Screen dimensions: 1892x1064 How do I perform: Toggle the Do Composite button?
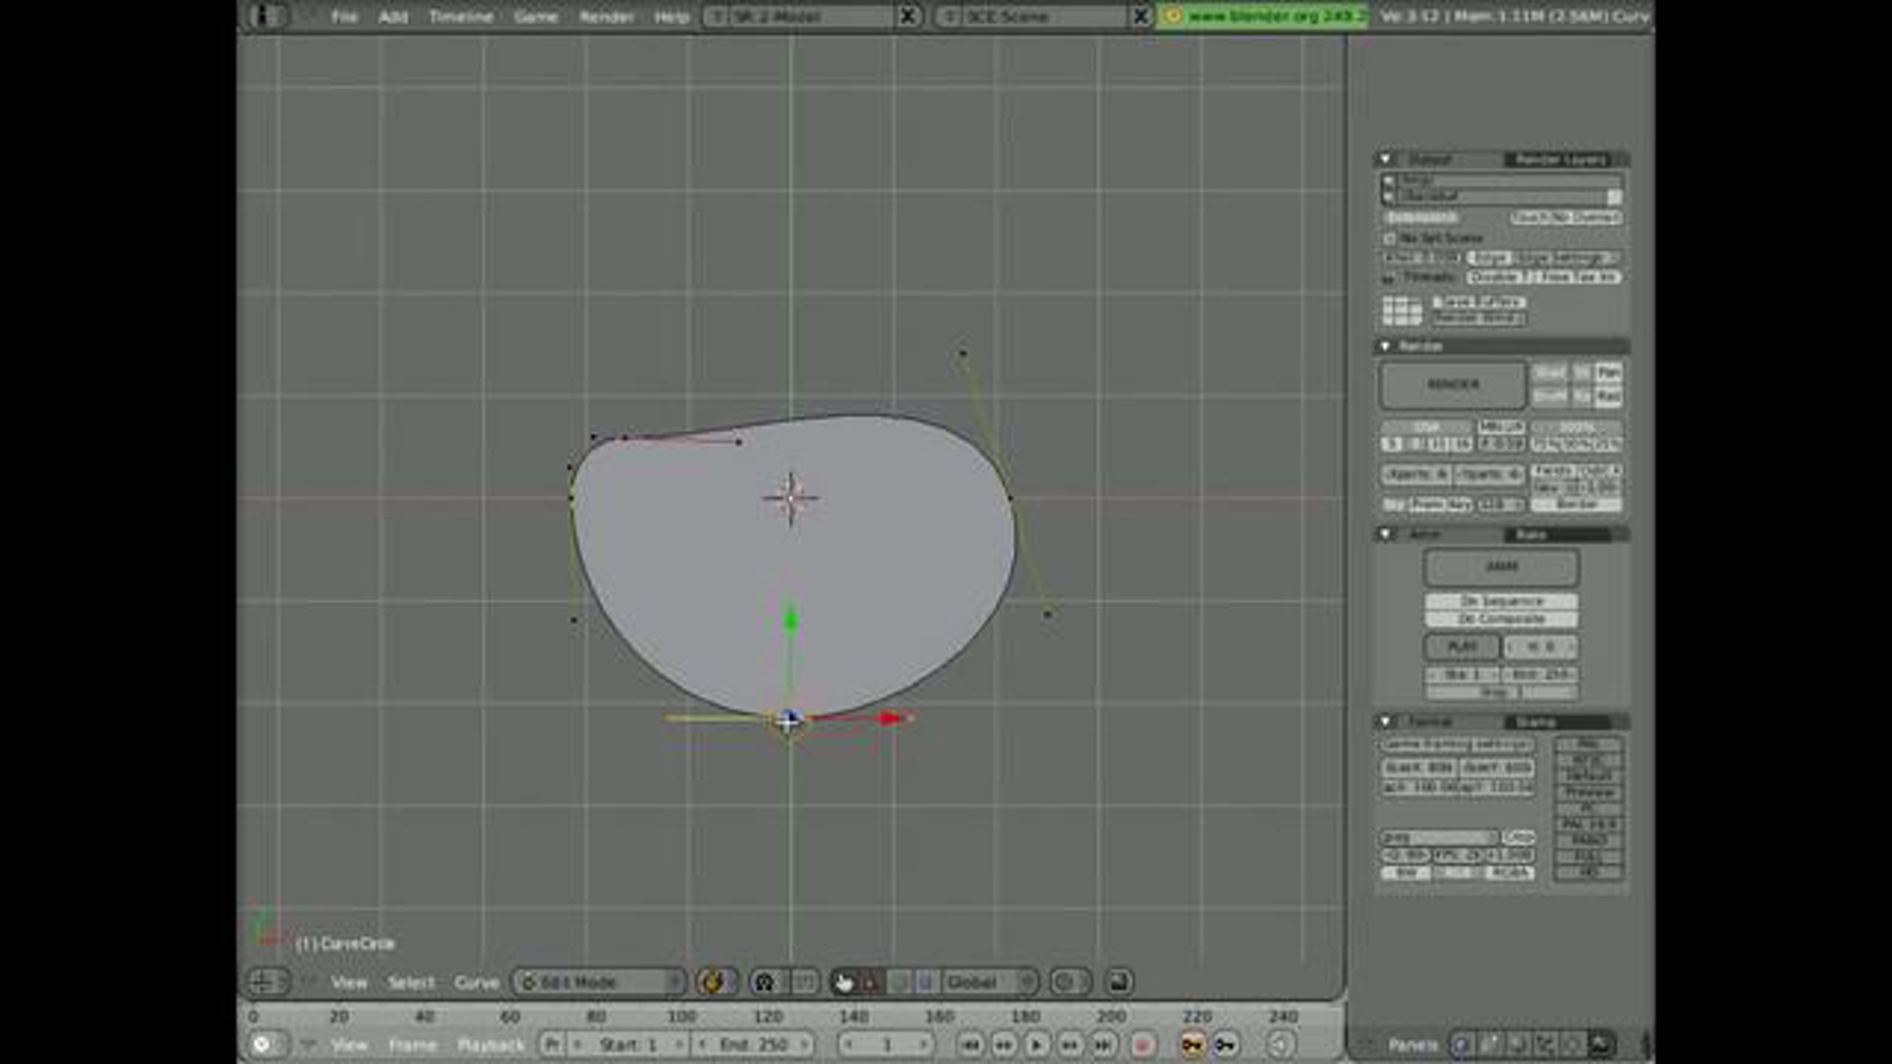click(1501, 619)
